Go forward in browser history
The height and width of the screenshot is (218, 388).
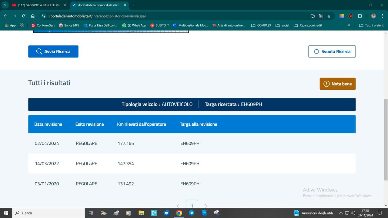pos(15,16)
